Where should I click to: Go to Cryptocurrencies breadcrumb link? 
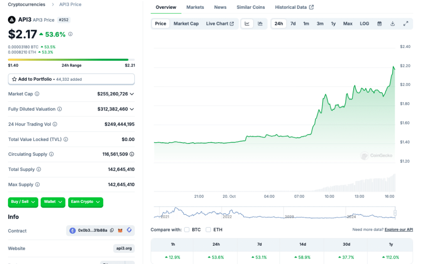point(27,4)
